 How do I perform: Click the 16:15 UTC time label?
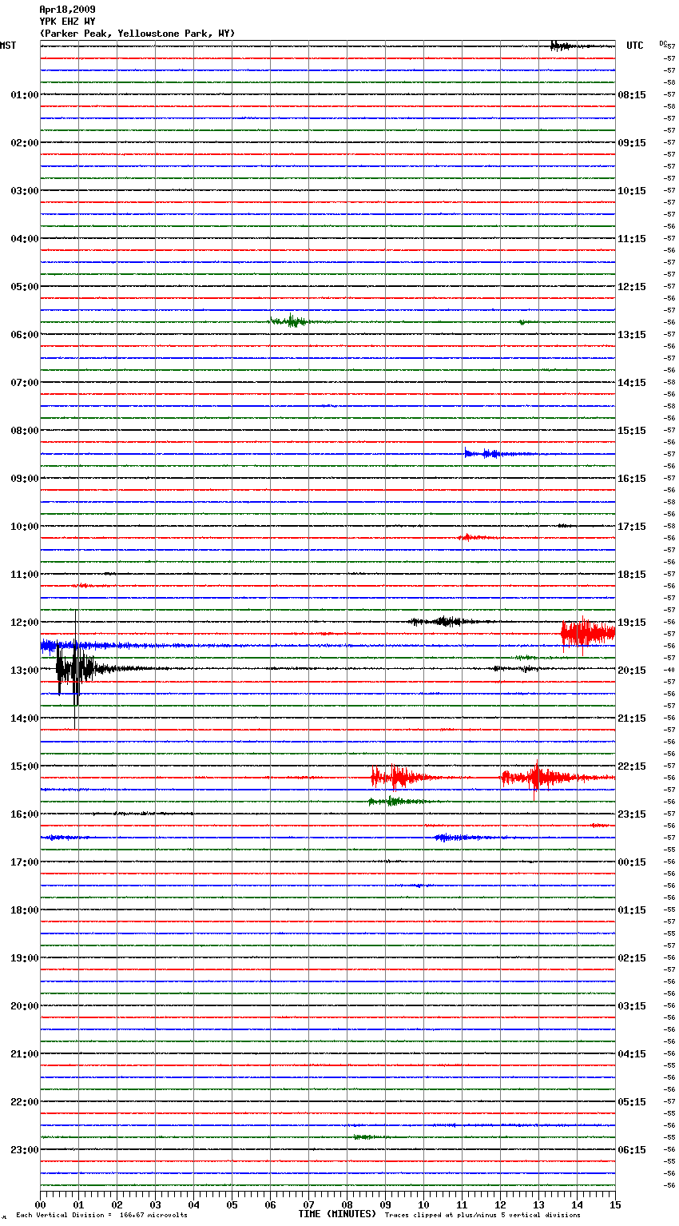point(632,479)
